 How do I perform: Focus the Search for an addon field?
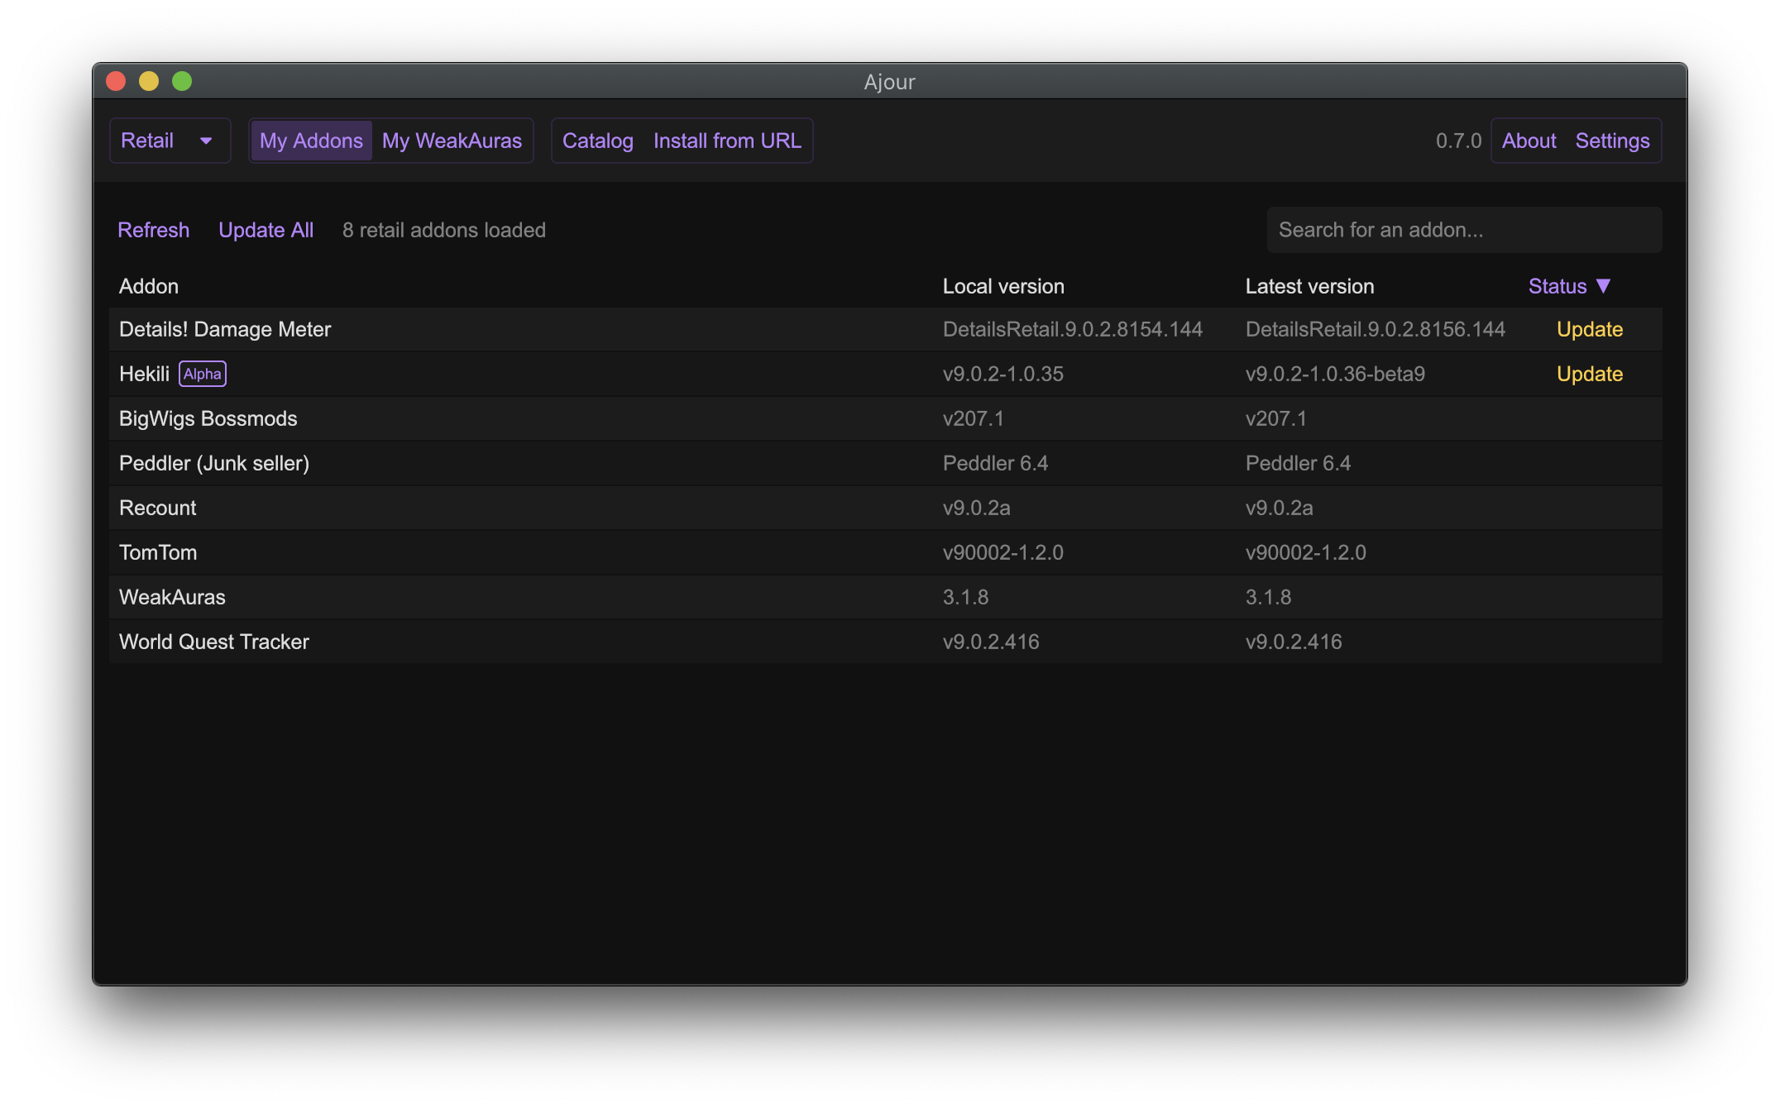1463,230
